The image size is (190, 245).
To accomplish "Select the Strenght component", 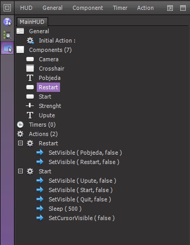I will (50, 106).
